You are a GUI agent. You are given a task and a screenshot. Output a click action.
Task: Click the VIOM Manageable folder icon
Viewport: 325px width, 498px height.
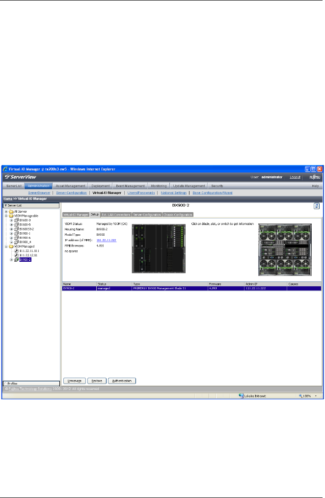pyautogui.click(x=11, y=216)
